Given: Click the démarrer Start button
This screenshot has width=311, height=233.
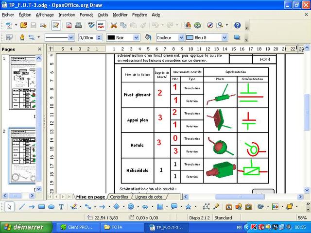Looking at the screenshot, I should pyautogui.click(x=26, y=227).
